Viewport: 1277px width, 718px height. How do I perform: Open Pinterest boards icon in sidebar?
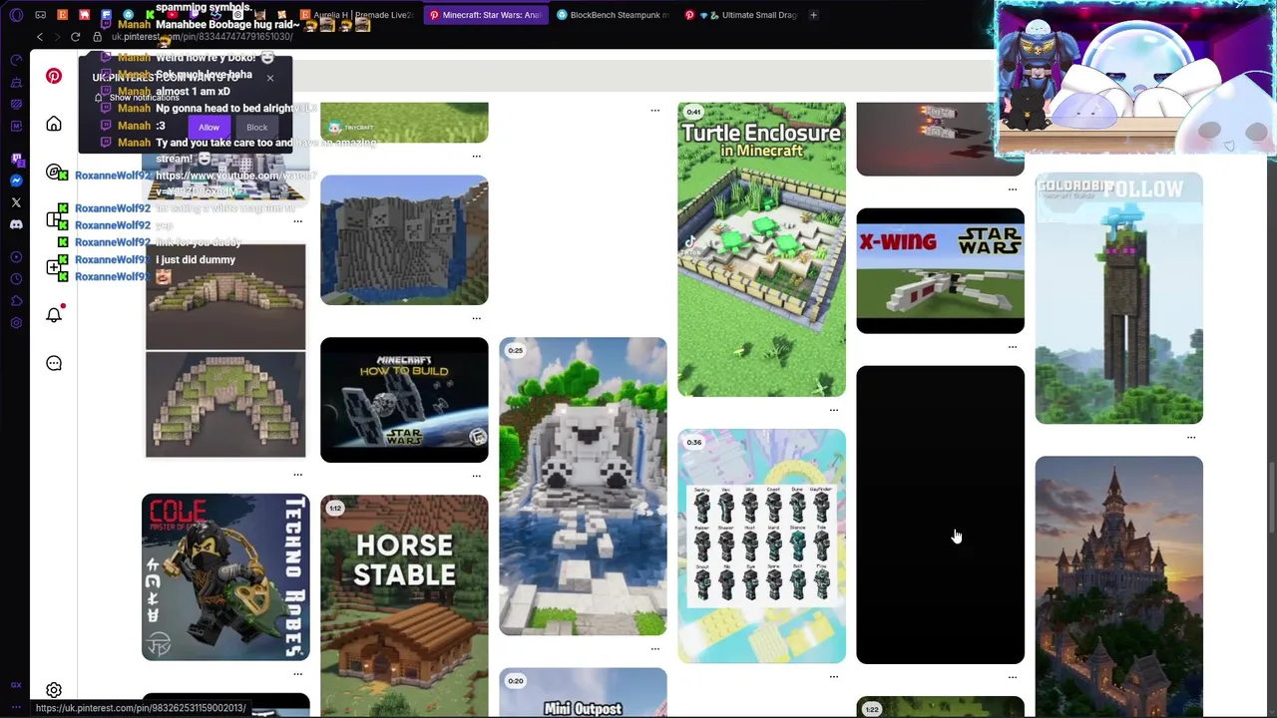tap(54, 219)
